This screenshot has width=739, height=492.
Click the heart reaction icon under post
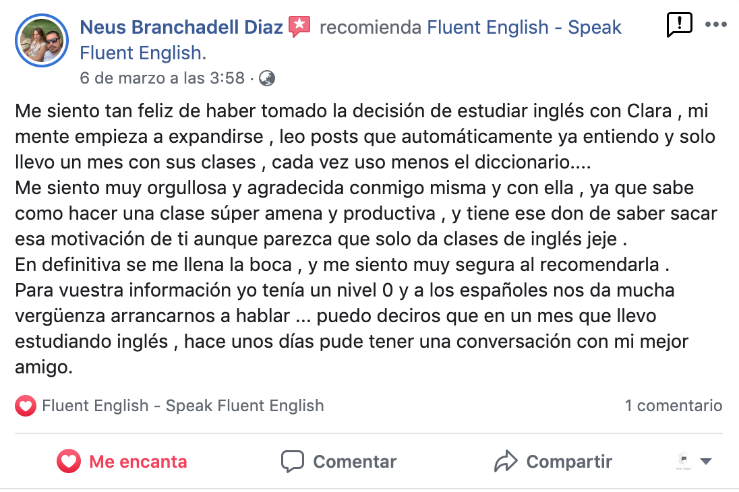26,406
